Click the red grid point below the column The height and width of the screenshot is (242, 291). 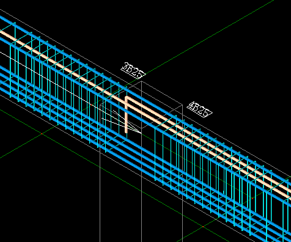(203, 227)
